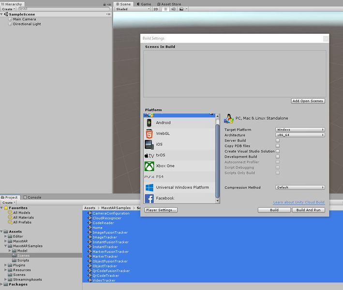343x290 pixels.
Task: Click the Home scene Unity icon
Action: (89, 228)
